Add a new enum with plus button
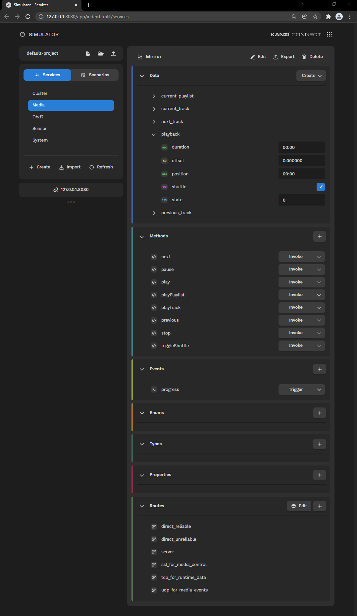 320,413
